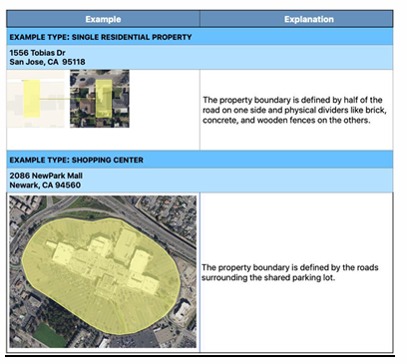
Task: Click the yellow parcel on the map thumbnail
Action: pos(32,99)
